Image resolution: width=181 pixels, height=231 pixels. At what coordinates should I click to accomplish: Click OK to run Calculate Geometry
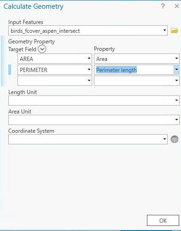(163, 220)
